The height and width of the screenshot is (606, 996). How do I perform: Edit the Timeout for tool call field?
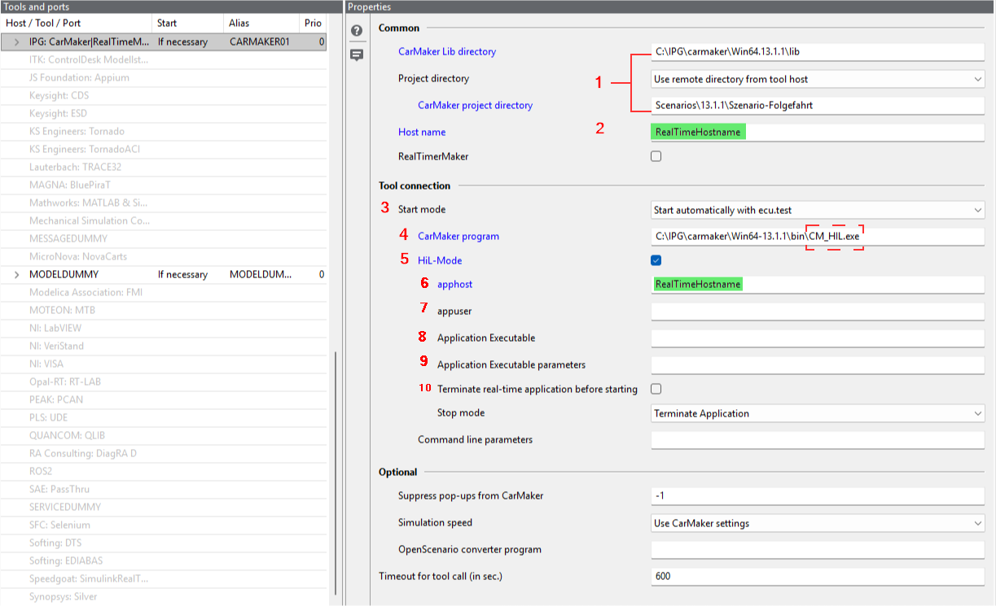[x=818, y=576]
